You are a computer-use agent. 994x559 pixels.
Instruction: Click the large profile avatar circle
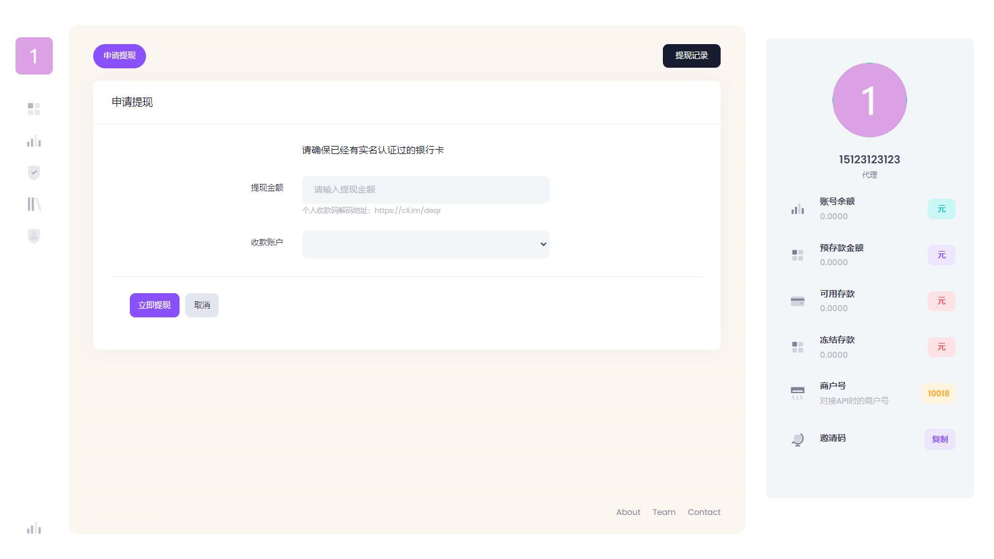(x=870, y=100)
